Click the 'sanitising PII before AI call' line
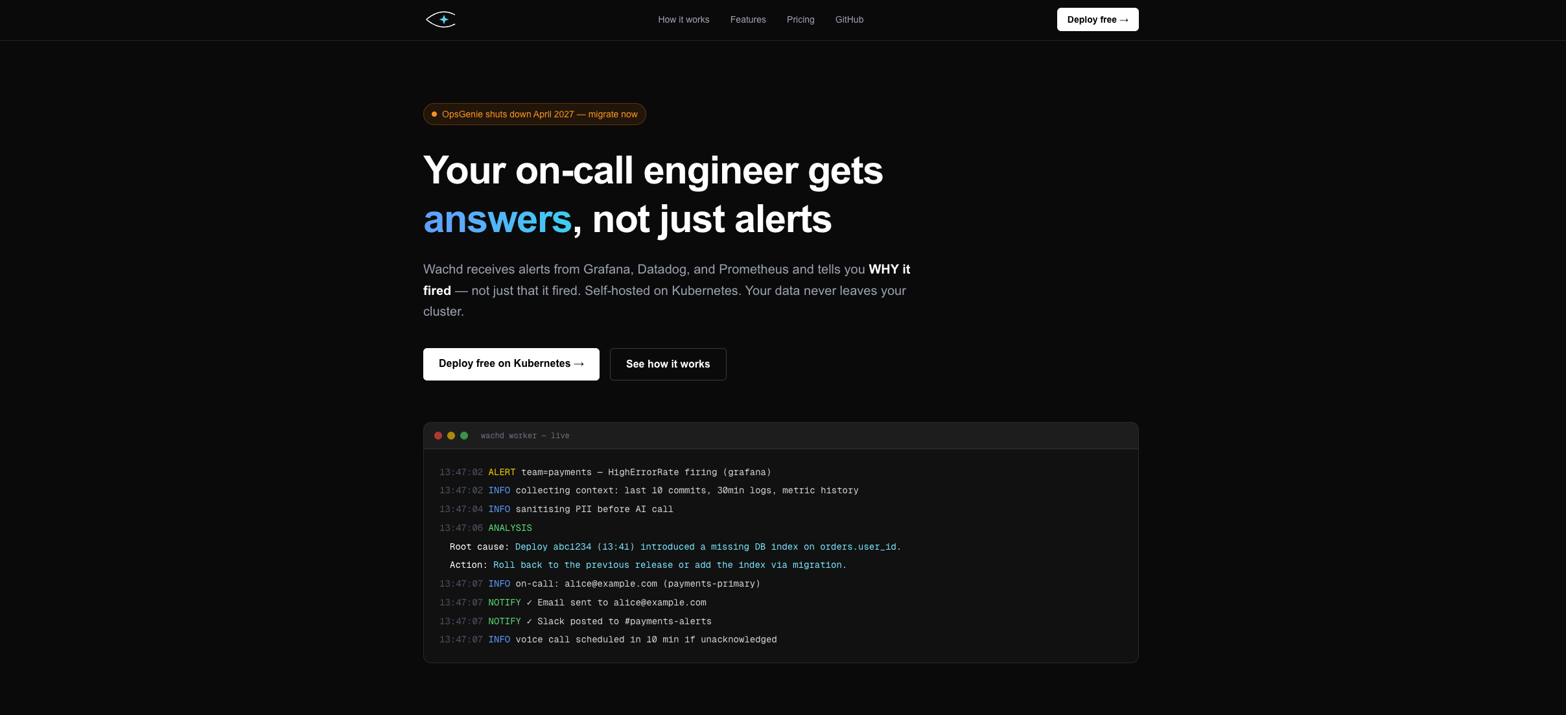 click(x=556, y=510)
